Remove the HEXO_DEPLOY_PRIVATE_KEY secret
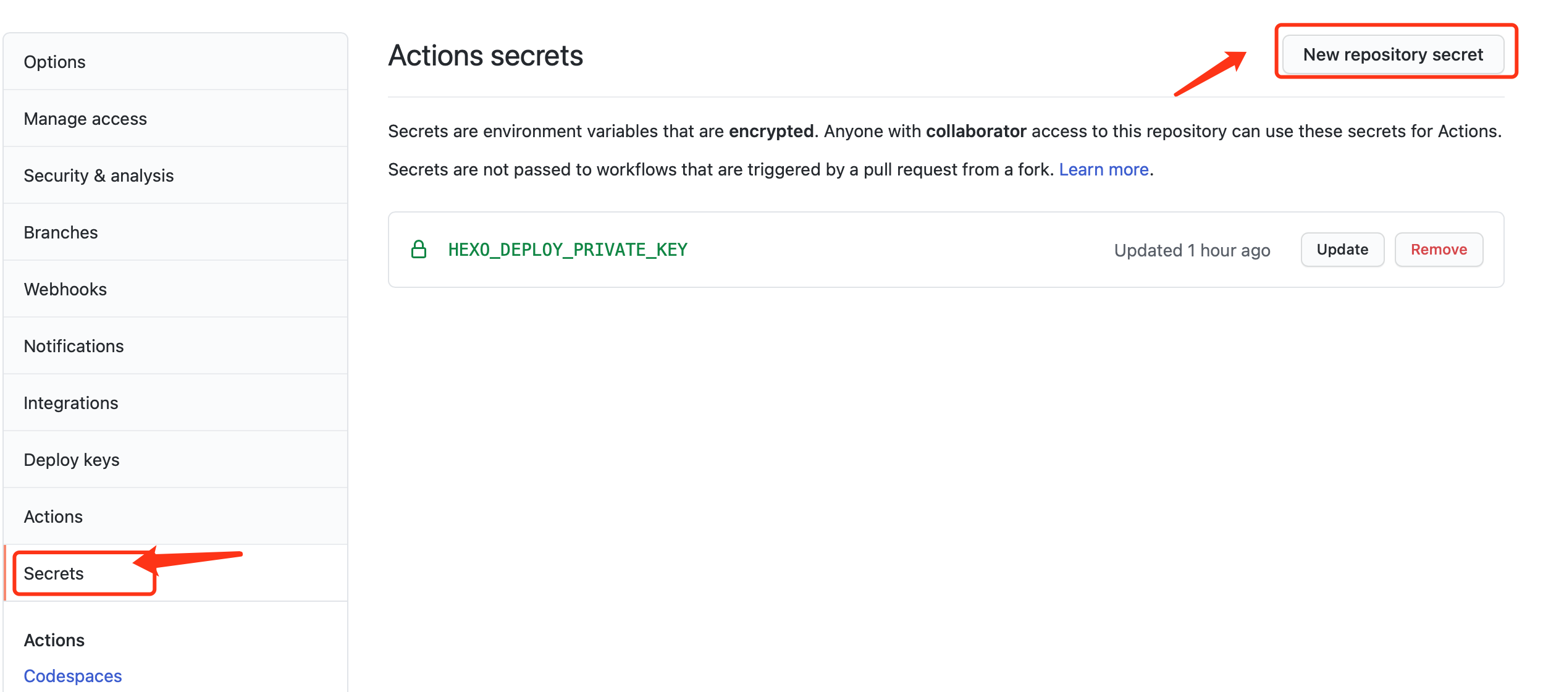This screenshot has height=692, width=1564. tap(1439, 250)
